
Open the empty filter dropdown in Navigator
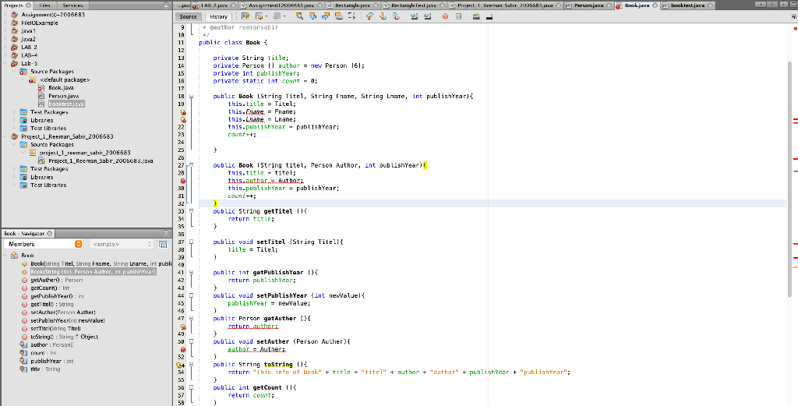click(x=121, y=244)
